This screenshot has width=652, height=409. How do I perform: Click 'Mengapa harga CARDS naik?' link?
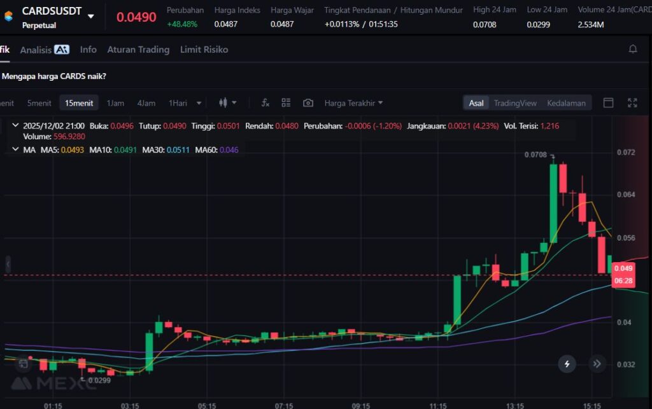(54, 76)
